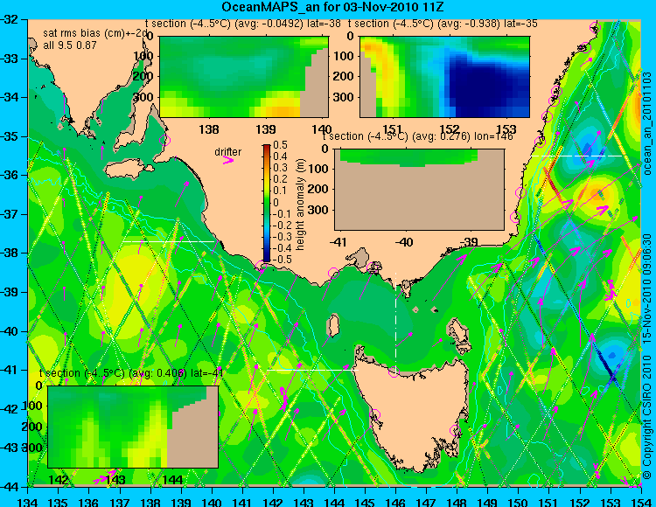Screen dimensions: 656x507
Task: Click the t section lon=146 inset title
Action: click(417, 136)
